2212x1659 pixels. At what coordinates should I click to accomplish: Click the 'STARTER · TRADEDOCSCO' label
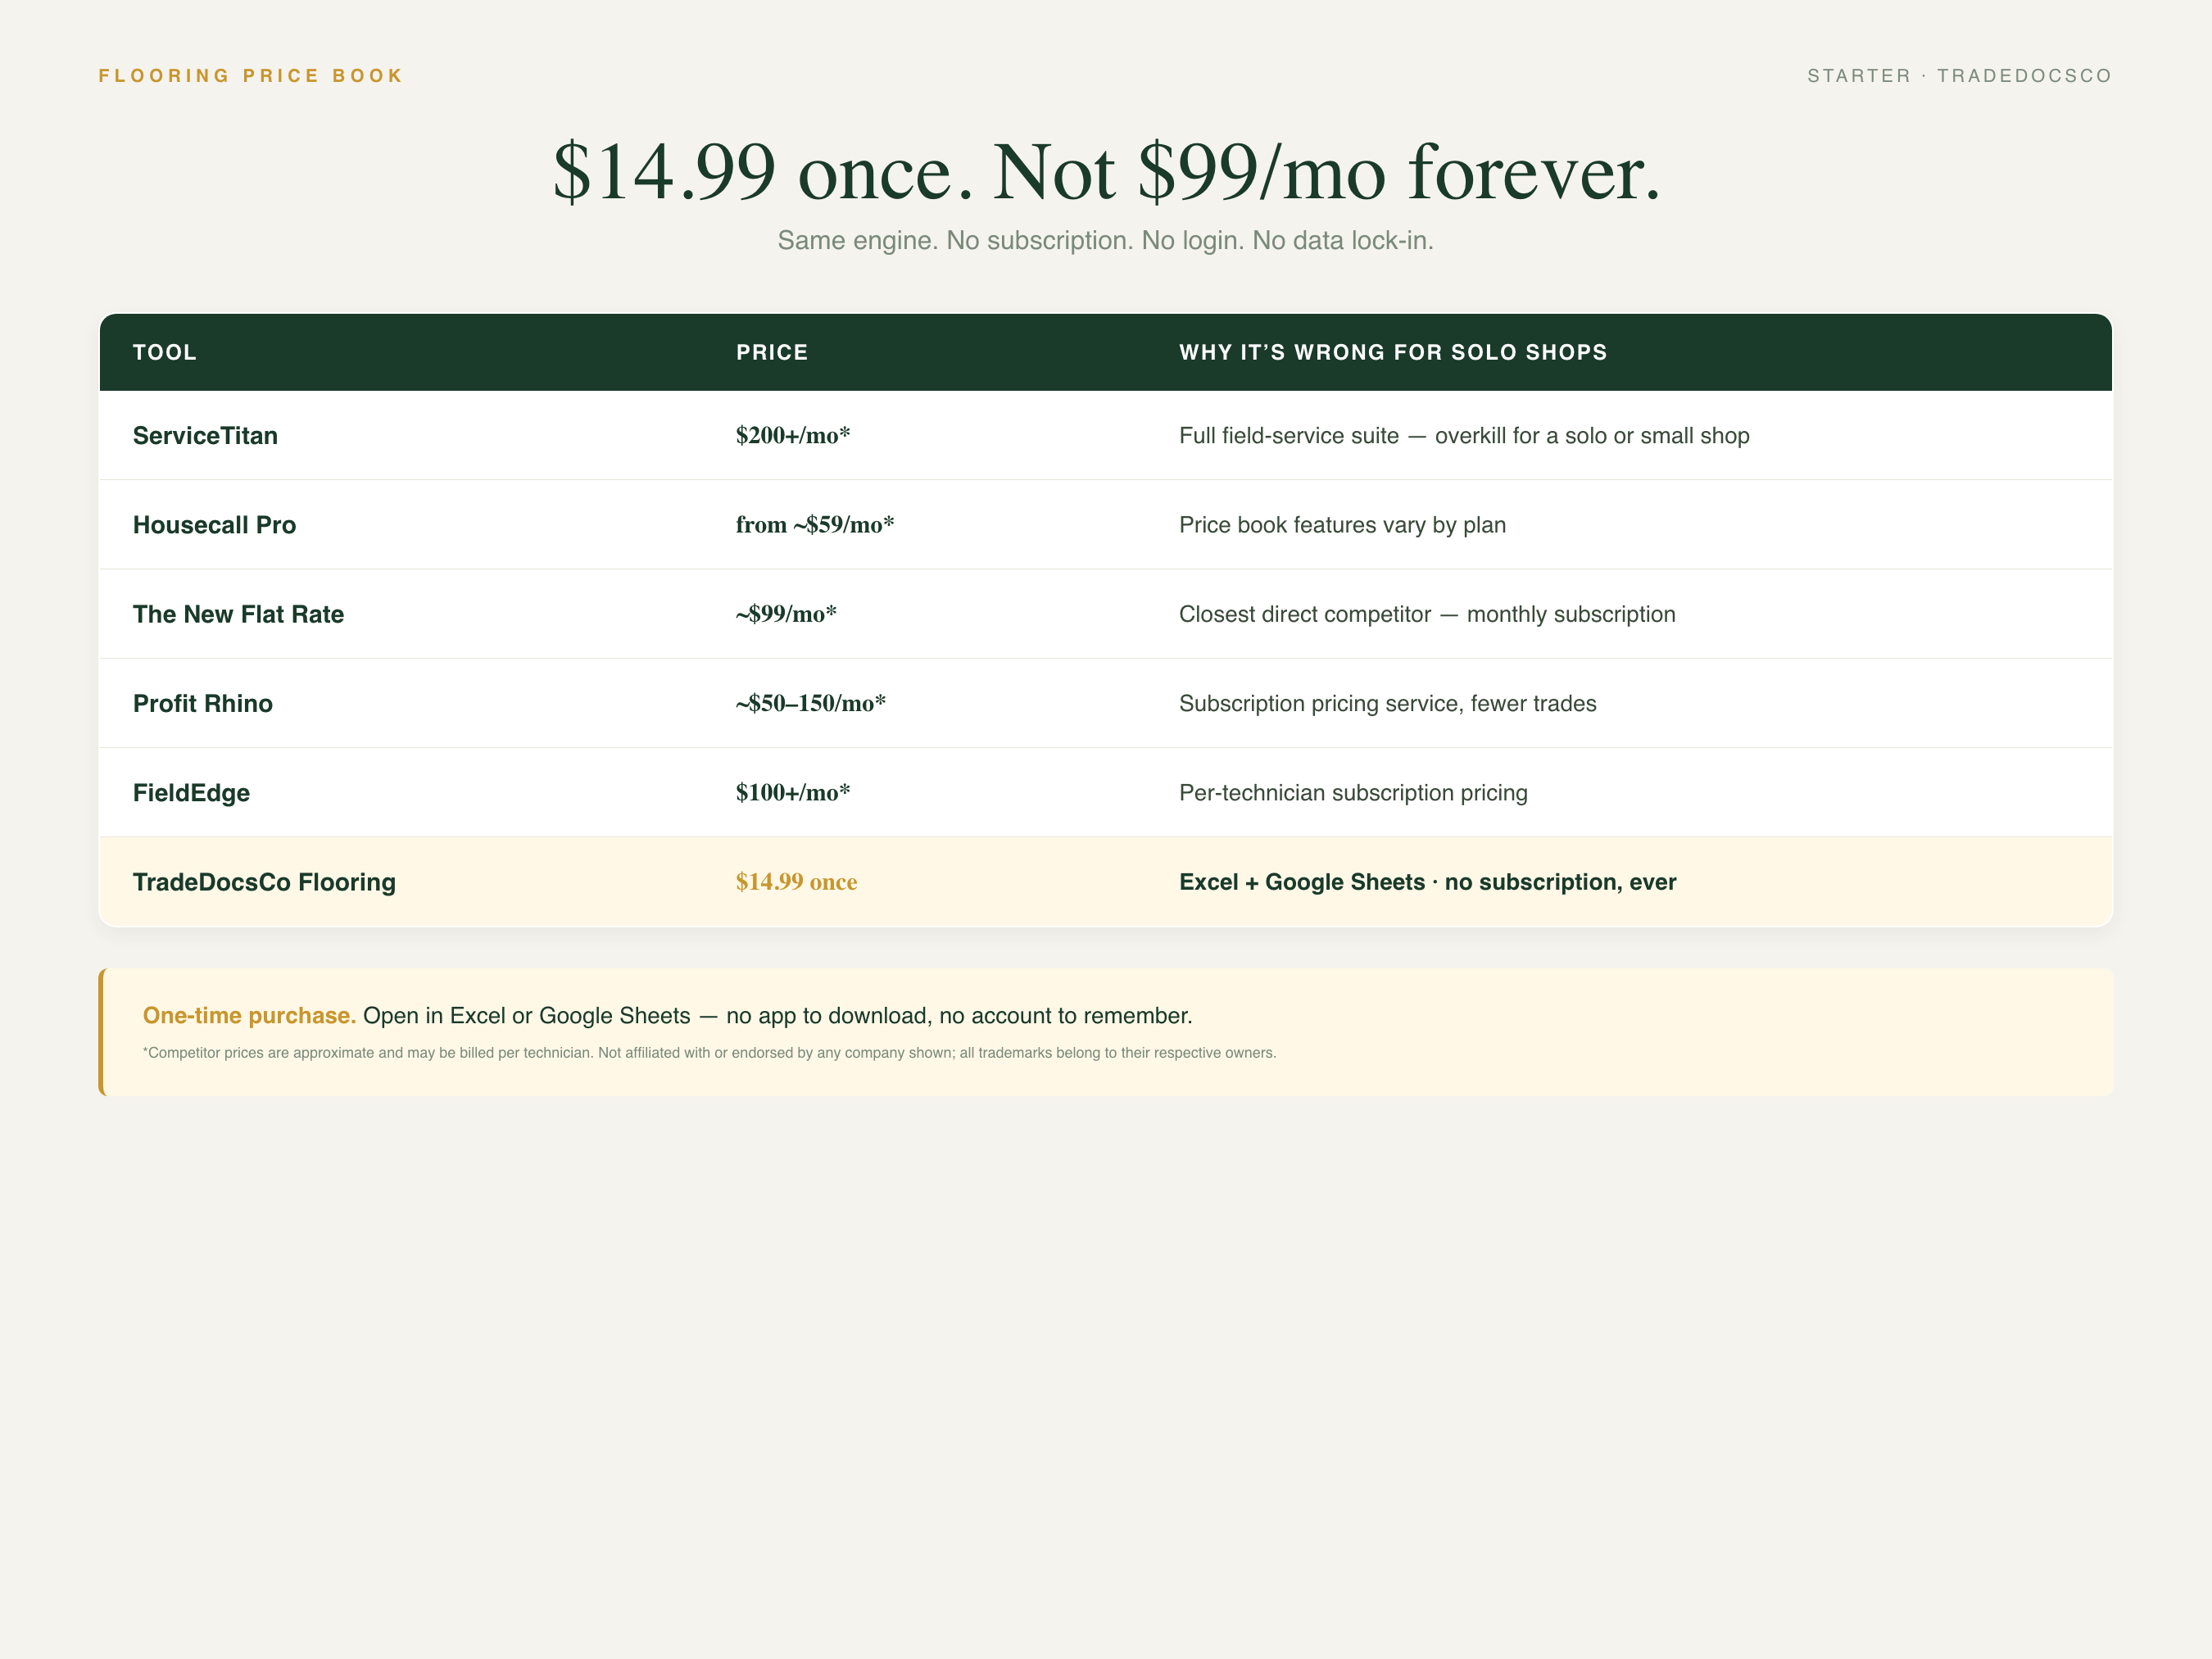1959,76
